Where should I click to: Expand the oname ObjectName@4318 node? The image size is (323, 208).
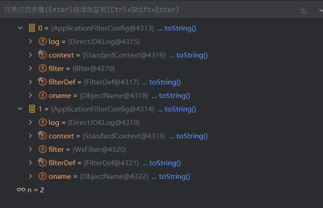pyautogui.click(x=31, y=95)
